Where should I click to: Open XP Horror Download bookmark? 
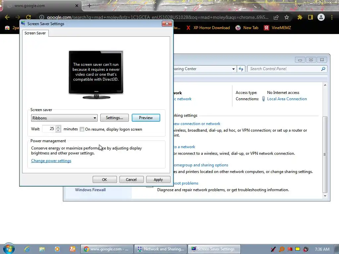[208, 28]
